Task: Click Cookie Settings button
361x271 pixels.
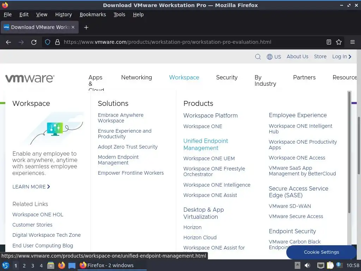Action: click(x=322, y=252)
